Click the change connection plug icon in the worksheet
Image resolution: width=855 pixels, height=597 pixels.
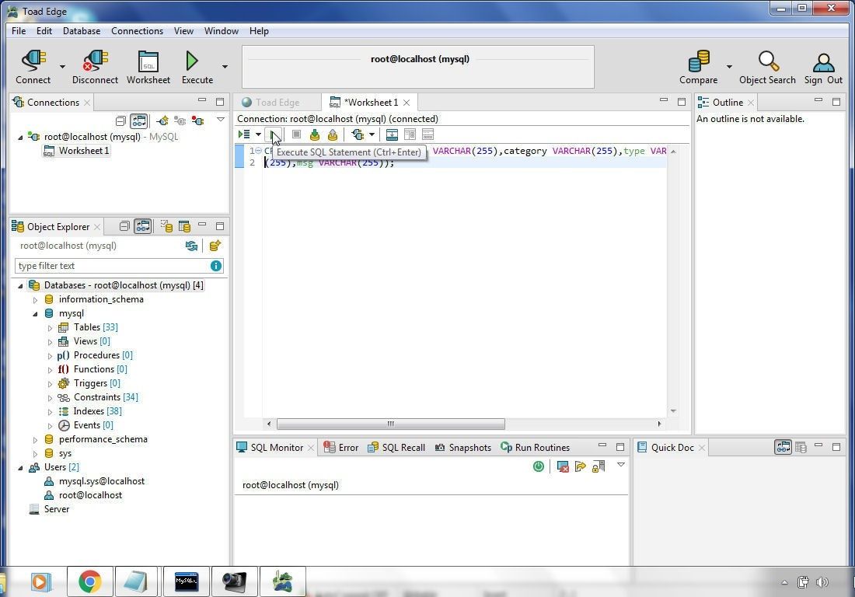(x=358, y=134)
